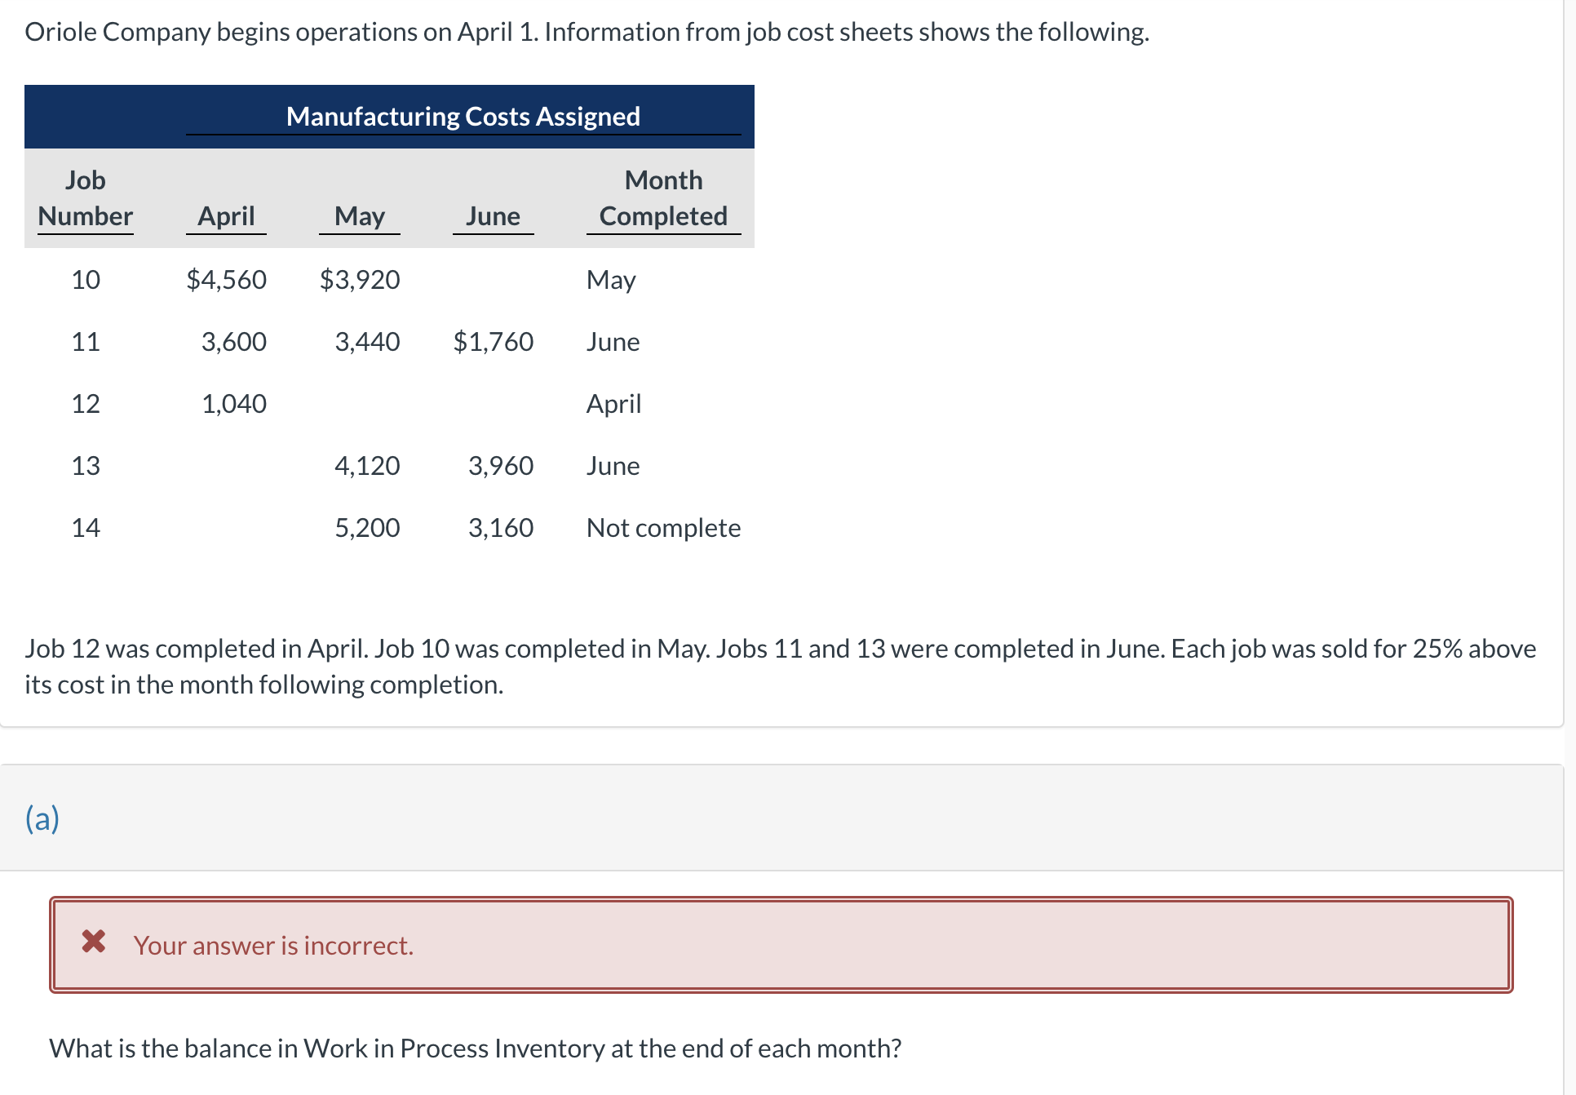Select Job Number 14 row
This screenshot has height=1095, width=1576.
pyautogui.click(x=85, y=527)
